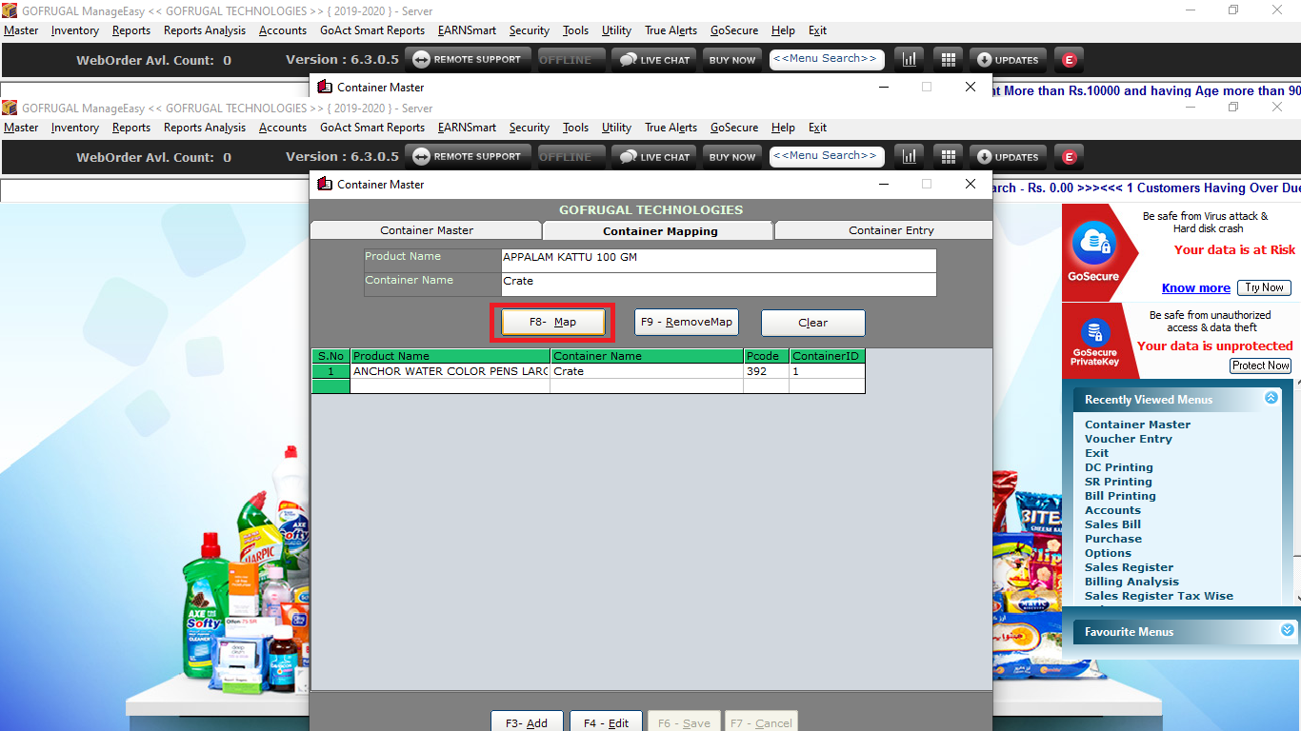Click the F9 - RemoveMap button

coord(687,323)
